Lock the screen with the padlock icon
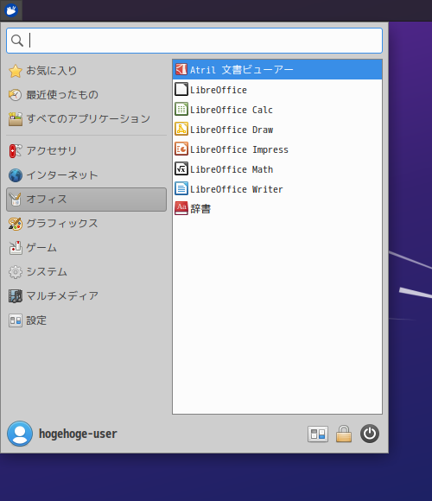Viewport: 432px width, 501px height. coord(344,434)
